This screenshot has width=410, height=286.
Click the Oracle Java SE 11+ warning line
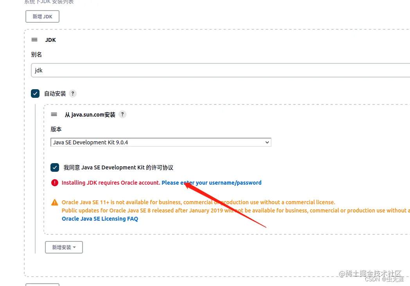(198, 202)
